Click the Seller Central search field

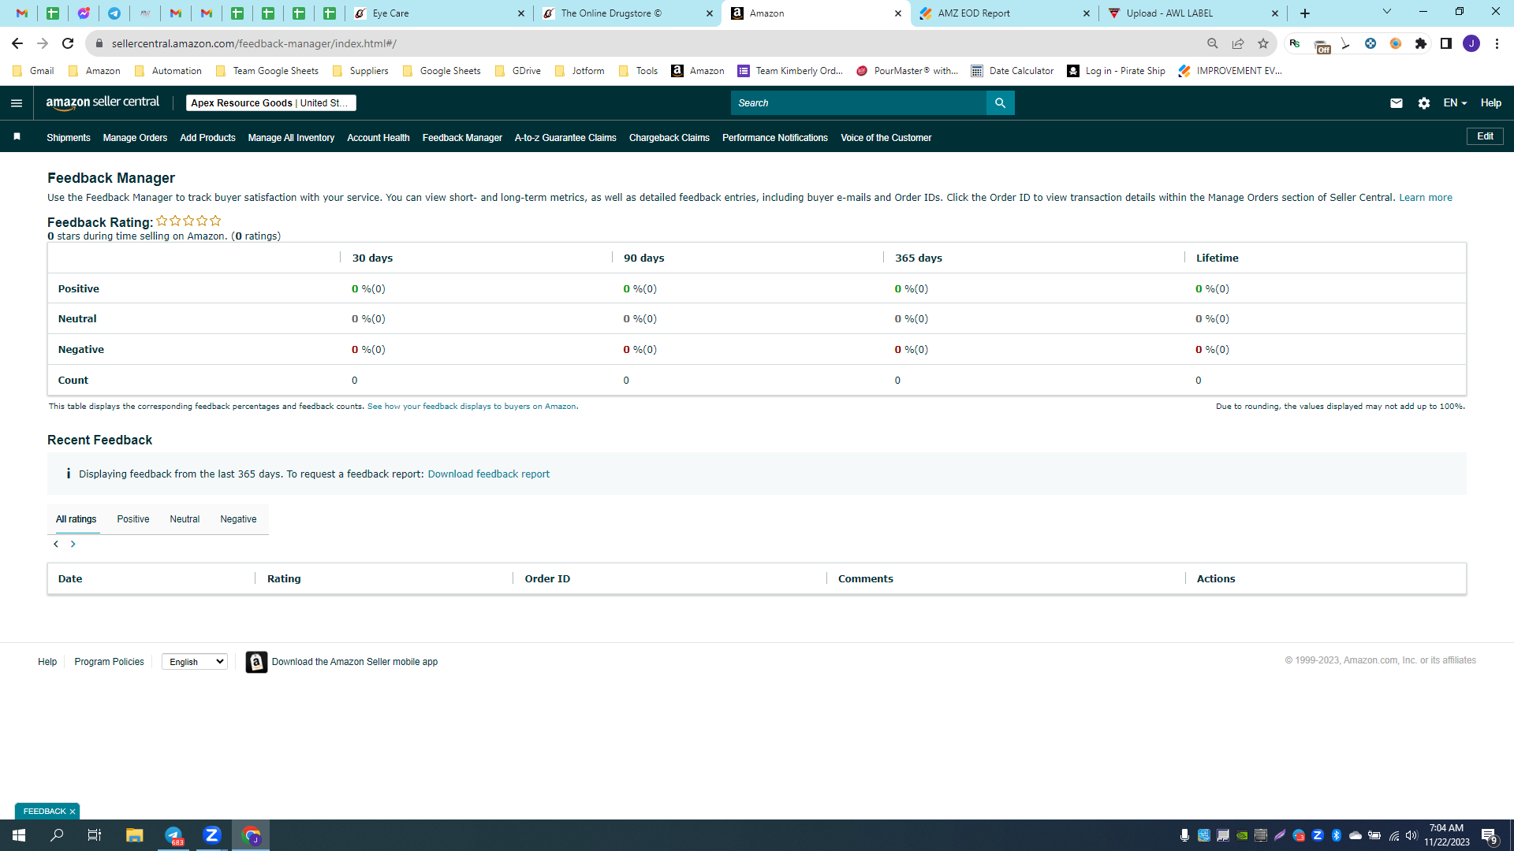(x=859, y=103)
